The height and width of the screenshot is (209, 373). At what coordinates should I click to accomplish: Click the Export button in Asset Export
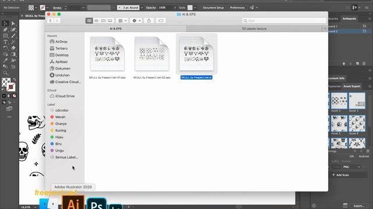point(358,206)
